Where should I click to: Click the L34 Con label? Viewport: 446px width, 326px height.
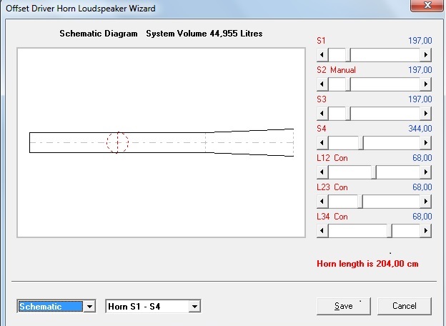332,217
